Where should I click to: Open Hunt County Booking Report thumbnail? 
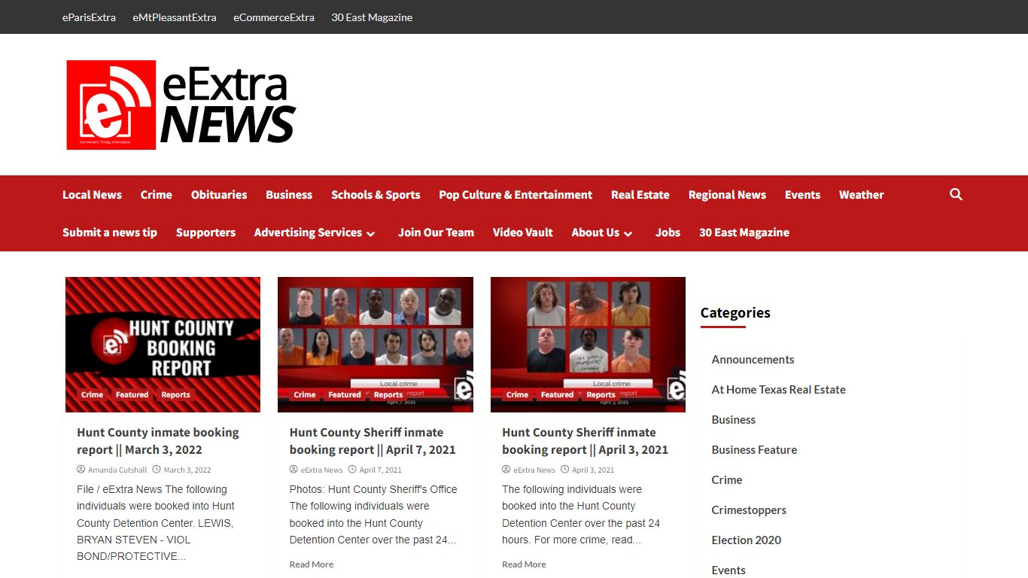[x=163, y=345]
